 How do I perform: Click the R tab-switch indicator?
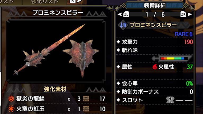(x=72, y=1)
